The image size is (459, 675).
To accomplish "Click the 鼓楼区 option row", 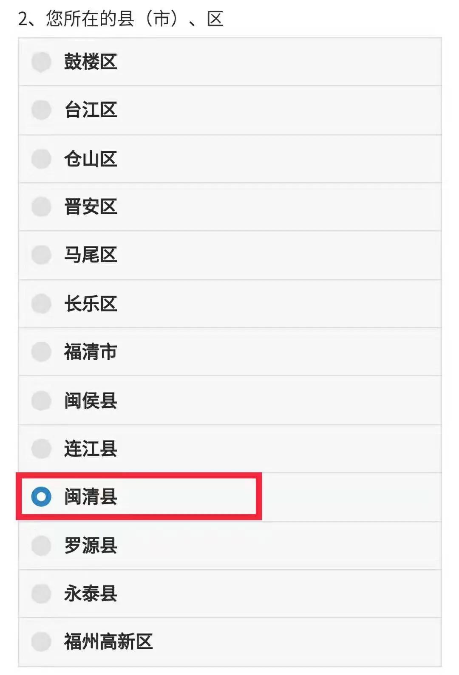I will [x=229, y=62].
